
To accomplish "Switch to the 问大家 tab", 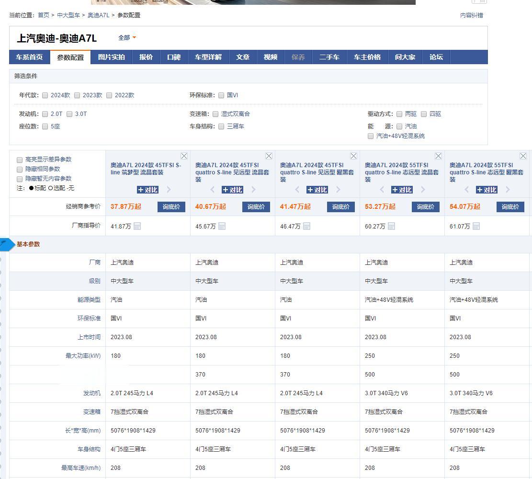I will click(405, 57).
